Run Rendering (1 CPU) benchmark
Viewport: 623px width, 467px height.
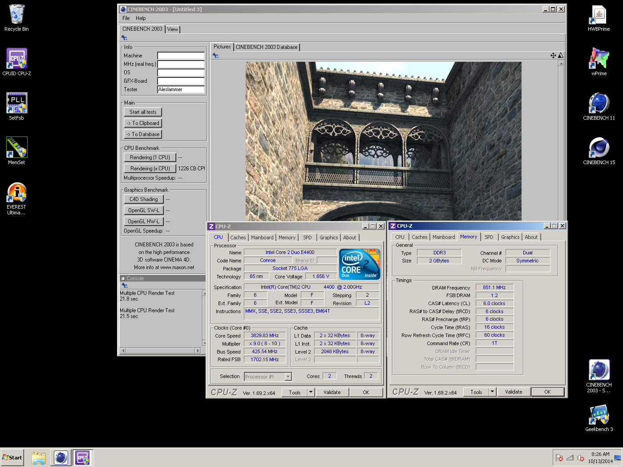150,157
